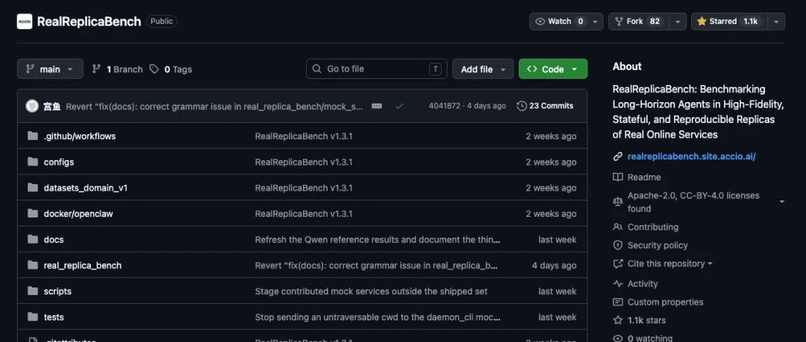Screen dimensions: 806x342
Task: Click the people icon beside Contributing
Action: (618, 227)
